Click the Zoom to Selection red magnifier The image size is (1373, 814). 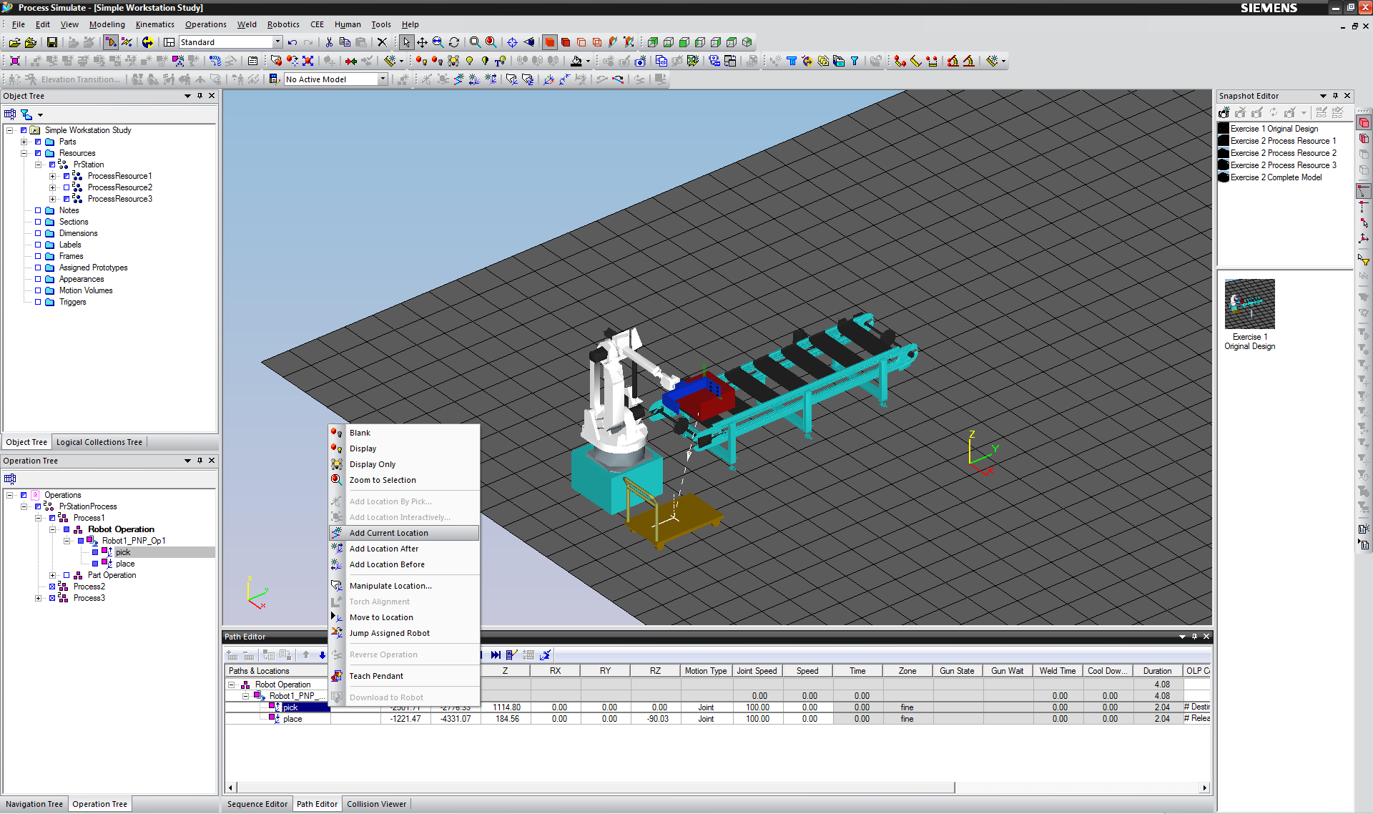(x=491, y=42)
